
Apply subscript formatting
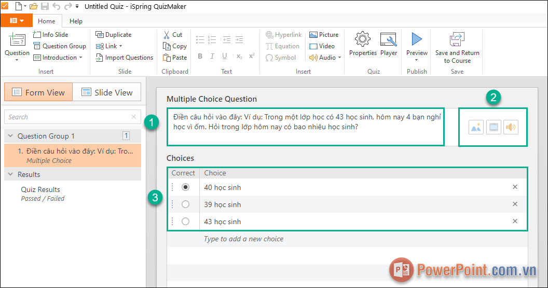(x=239, y=56)
